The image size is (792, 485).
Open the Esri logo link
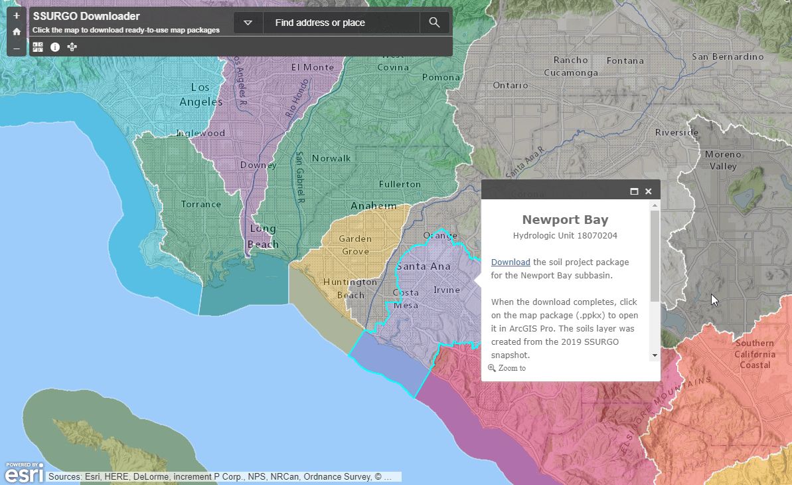(24, 473)
